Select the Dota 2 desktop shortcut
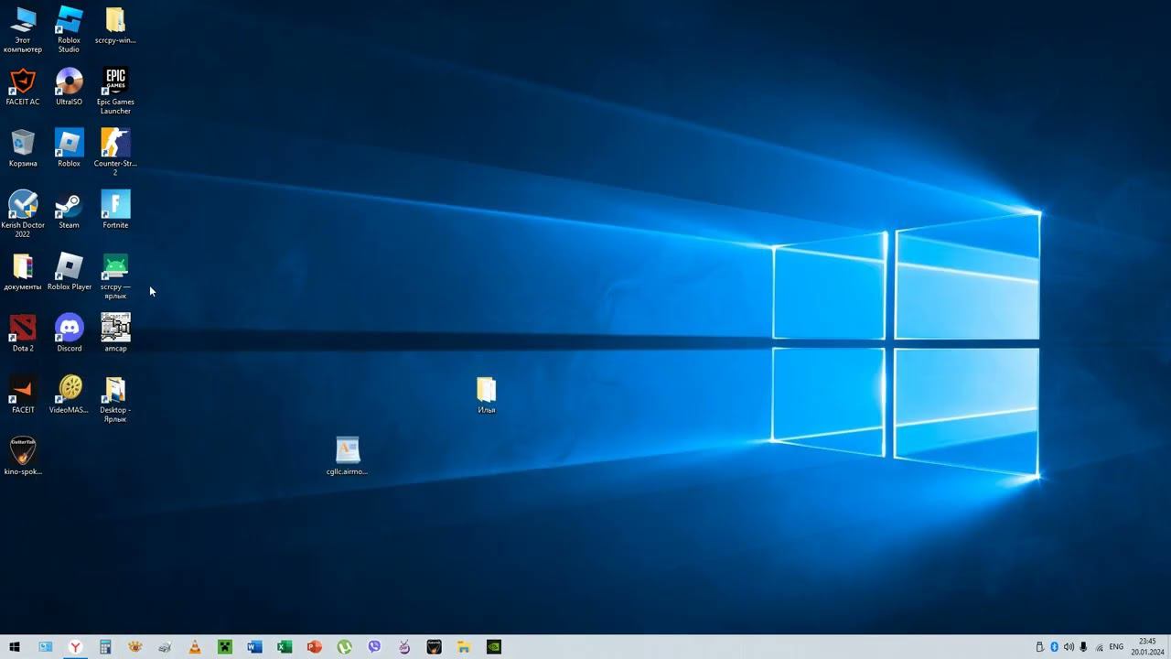The height and width of the screenshot is (659, 1171). (23, 333)
